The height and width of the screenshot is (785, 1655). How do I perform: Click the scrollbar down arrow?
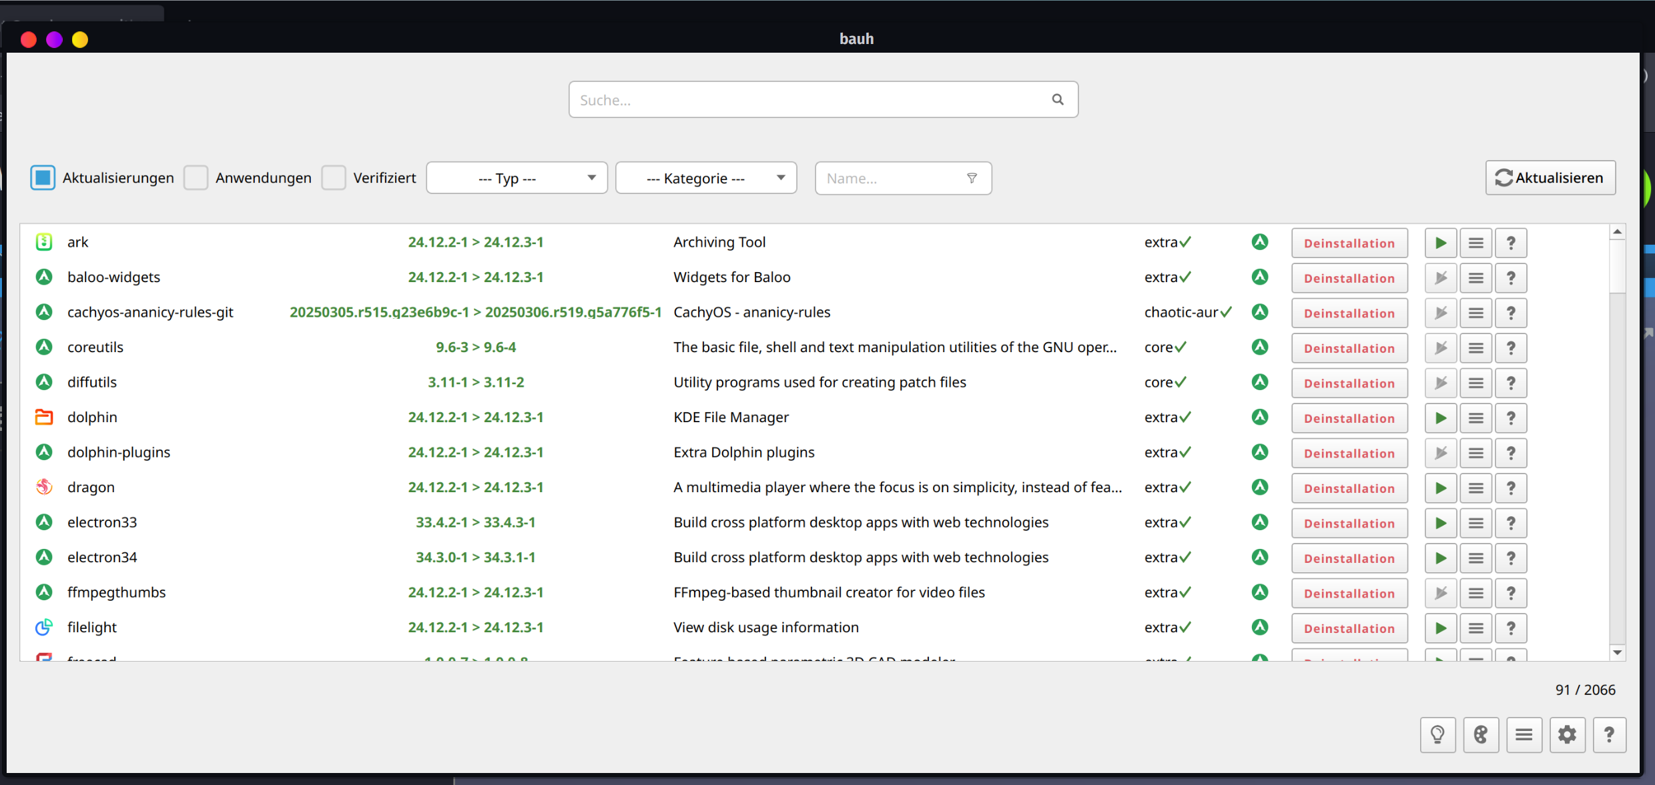tap(1618, 652)
